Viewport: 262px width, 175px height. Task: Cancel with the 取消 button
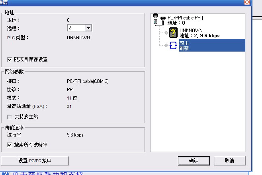click(229, 161)
